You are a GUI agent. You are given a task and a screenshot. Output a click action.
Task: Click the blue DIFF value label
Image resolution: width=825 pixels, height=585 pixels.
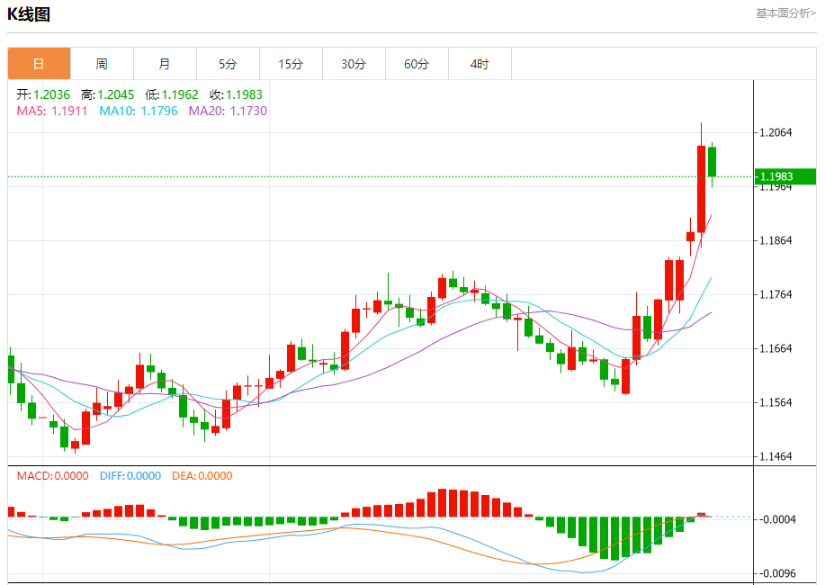130,476
